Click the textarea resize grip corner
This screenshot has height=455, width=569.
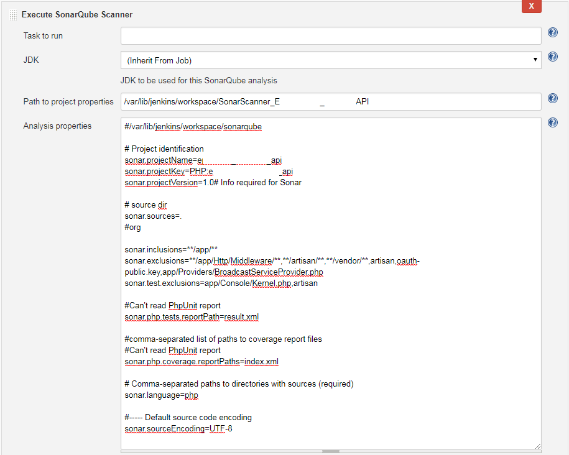pos(537,446)
